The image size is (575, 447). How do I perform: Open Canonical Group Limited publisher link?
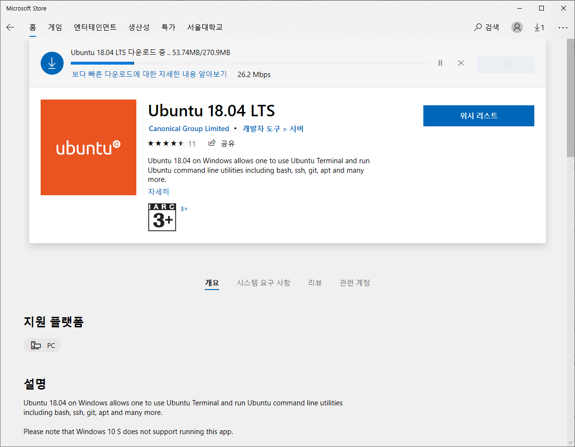tap(189, 129)
